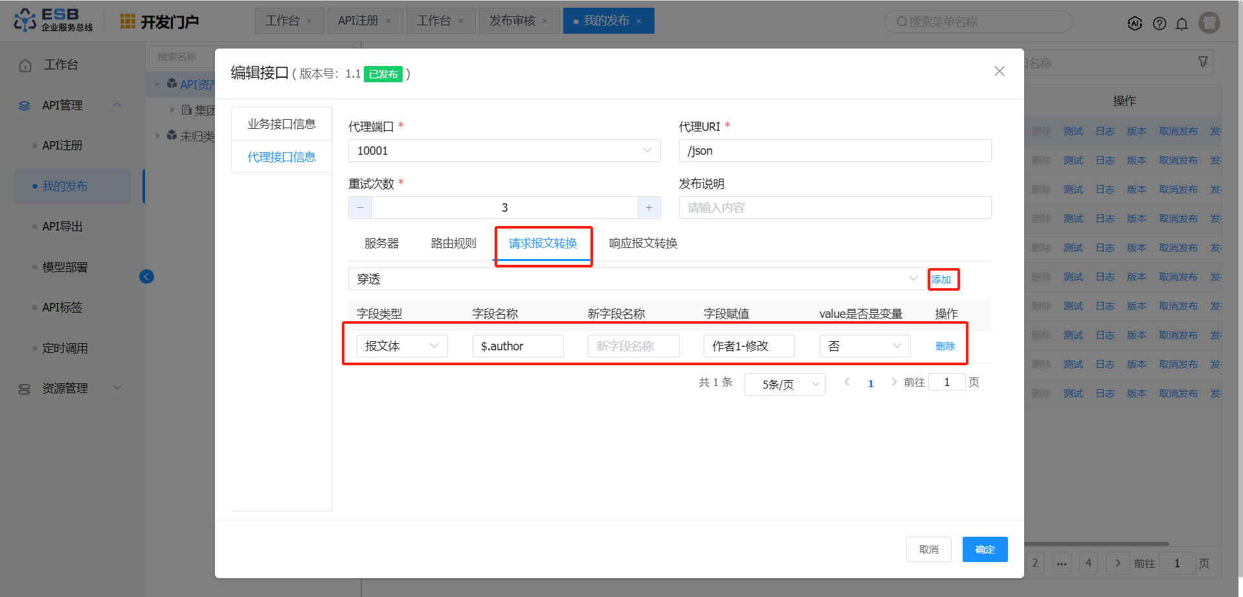Change the 5条/页 page size selector
Screen dimensions: 1243x597
pos(784,385)
